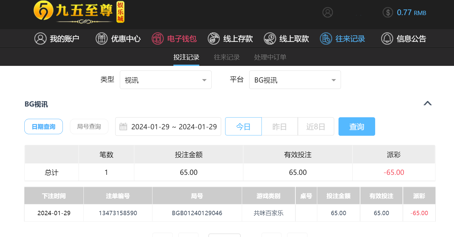Image resolution: width=454 pixels, height=237 pixels.
Task: Click the BG视讯 section heading
Action: click(x=36, y=104)
